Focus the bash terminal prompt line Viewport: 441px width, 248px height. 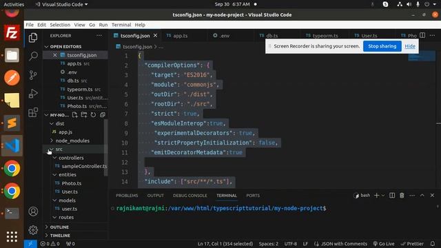221,208
